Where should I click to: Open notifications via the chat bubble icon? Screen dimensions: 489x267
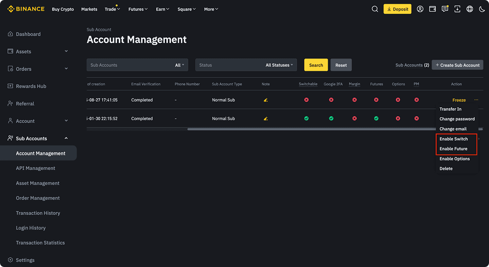(x=445, y=8)
